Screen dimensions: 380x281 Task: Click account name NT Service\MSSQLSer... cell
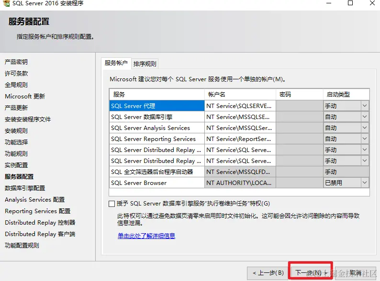240,128
